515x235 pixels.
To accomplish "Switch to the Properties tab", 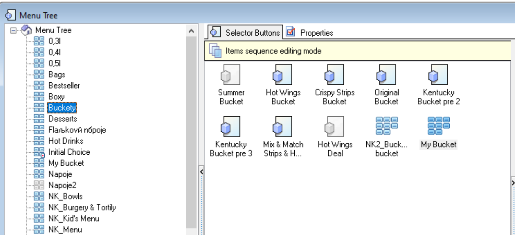I will click(310, 33).
